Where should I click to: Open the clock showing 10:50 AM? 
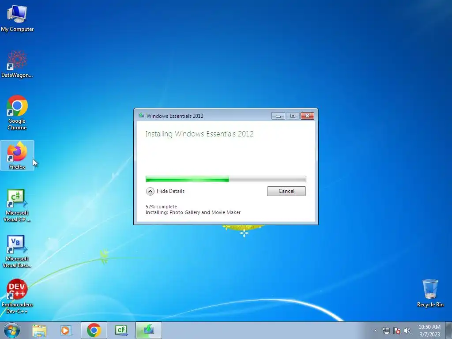429,331
